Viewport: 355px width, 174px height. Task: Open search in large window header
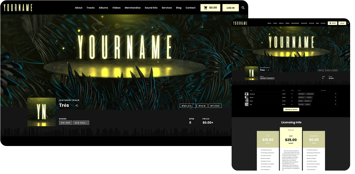pos(243,8)
